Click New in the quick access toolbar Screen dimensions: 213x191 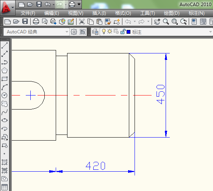[x=22, y=5]
